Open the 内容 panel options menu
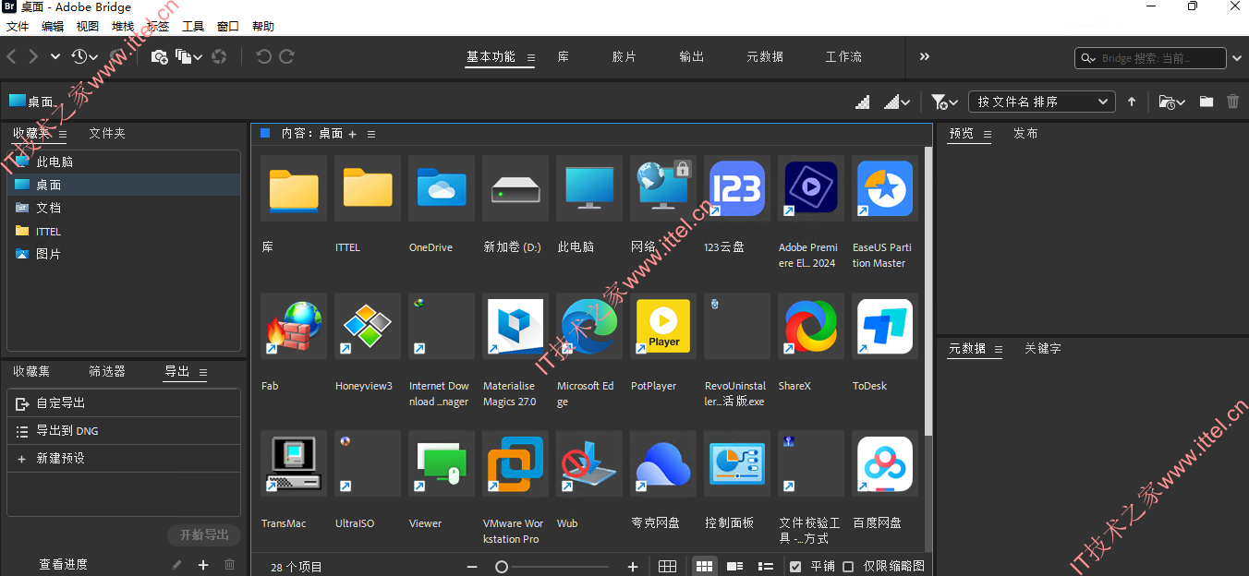The width and height of the screenshot is (1249, 576). (371, 135)
